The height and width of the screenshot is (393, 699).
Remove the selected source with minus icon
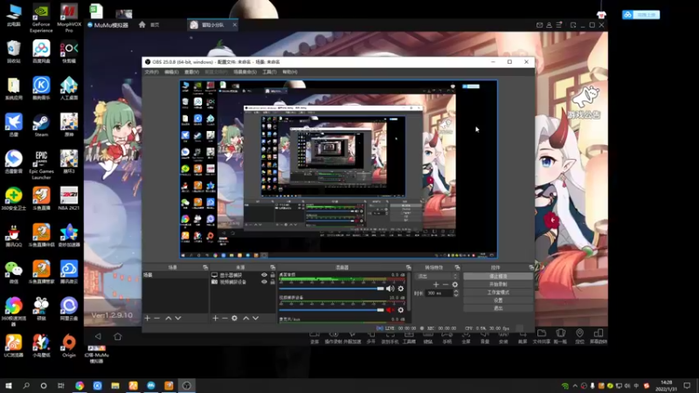point(225,318)
